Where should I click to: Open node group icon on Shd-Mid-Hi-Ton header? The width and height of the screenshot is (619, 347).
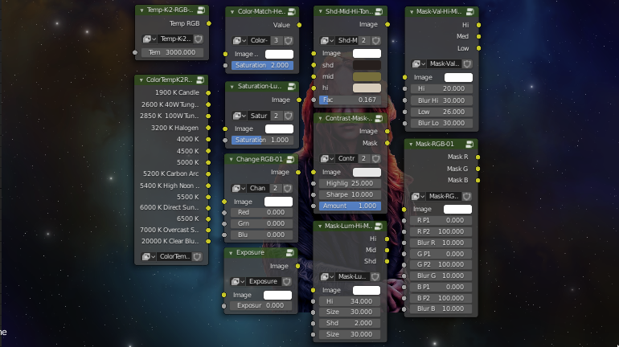379,11
